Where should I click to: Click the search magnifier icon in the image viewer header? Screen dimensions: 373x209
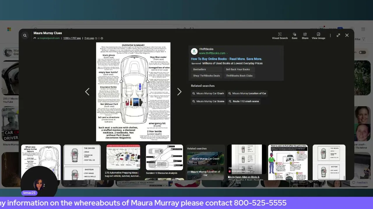tap(25, 35)
